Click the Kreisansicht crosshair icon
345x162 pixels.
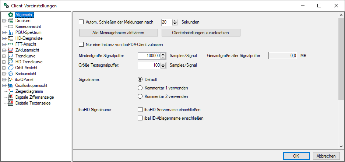tap(11, 74)
